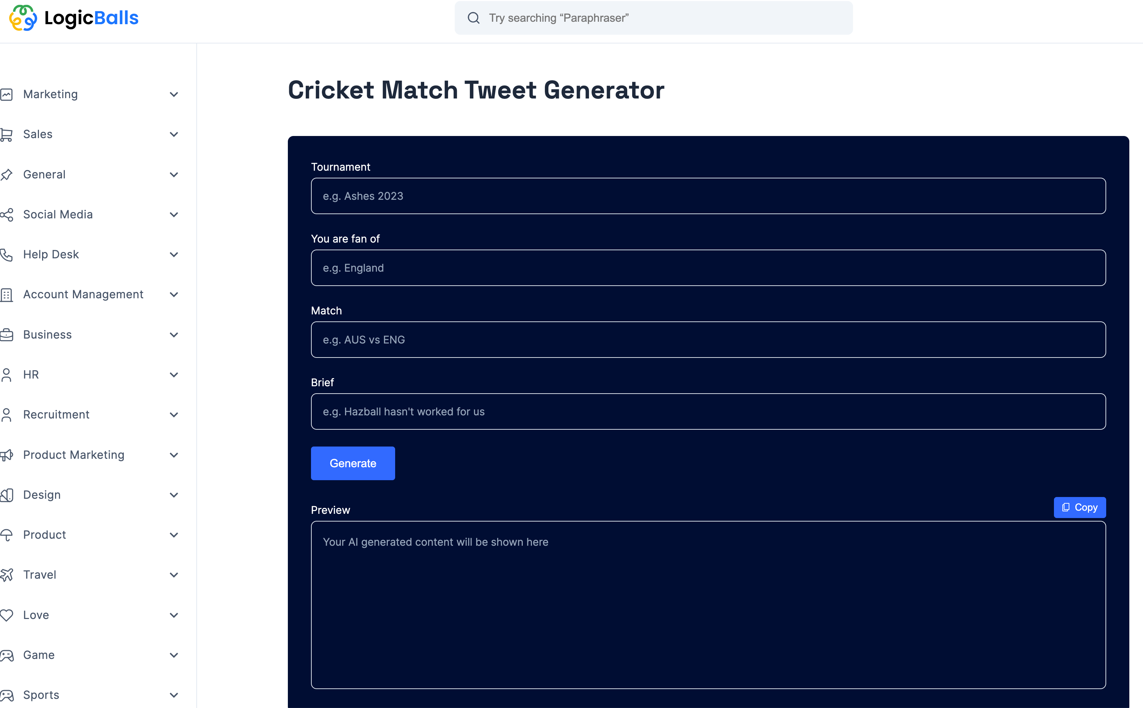Click the Travel airplane icon
The image size is (1143, 708).
[x=7, y=575]
